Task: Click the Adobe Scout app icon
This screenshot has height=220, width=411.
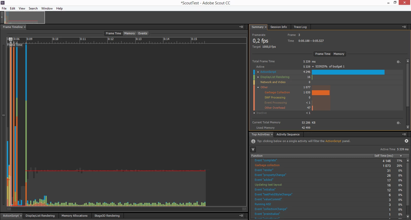Action: point(3,3)
